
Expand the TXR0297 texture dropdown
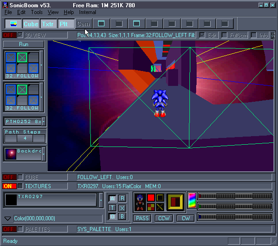click(100, 200)
